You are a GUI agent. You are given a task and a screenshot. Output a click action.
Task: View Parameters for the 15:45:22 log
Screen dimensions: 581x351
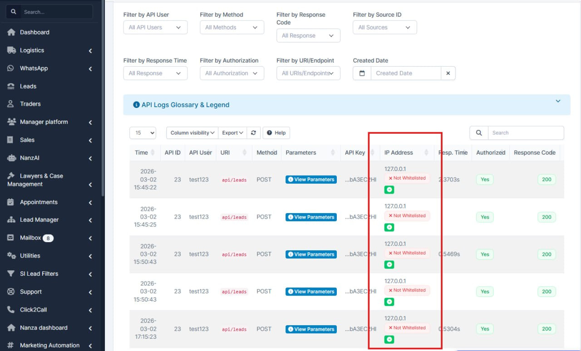(311, 180)
